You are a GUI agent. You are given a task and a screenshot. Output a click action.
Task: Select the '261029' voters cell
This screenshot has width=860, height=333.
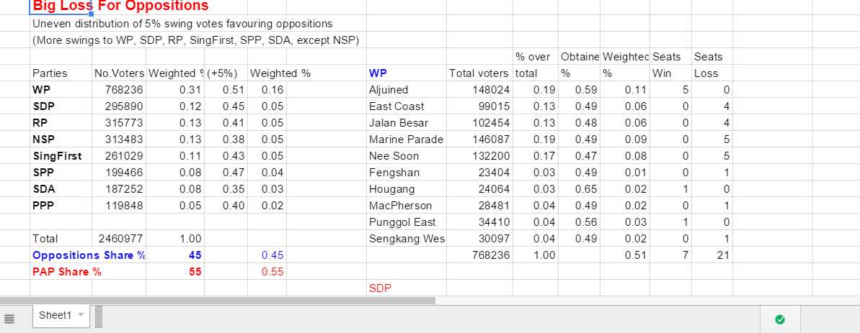point(119,156)
